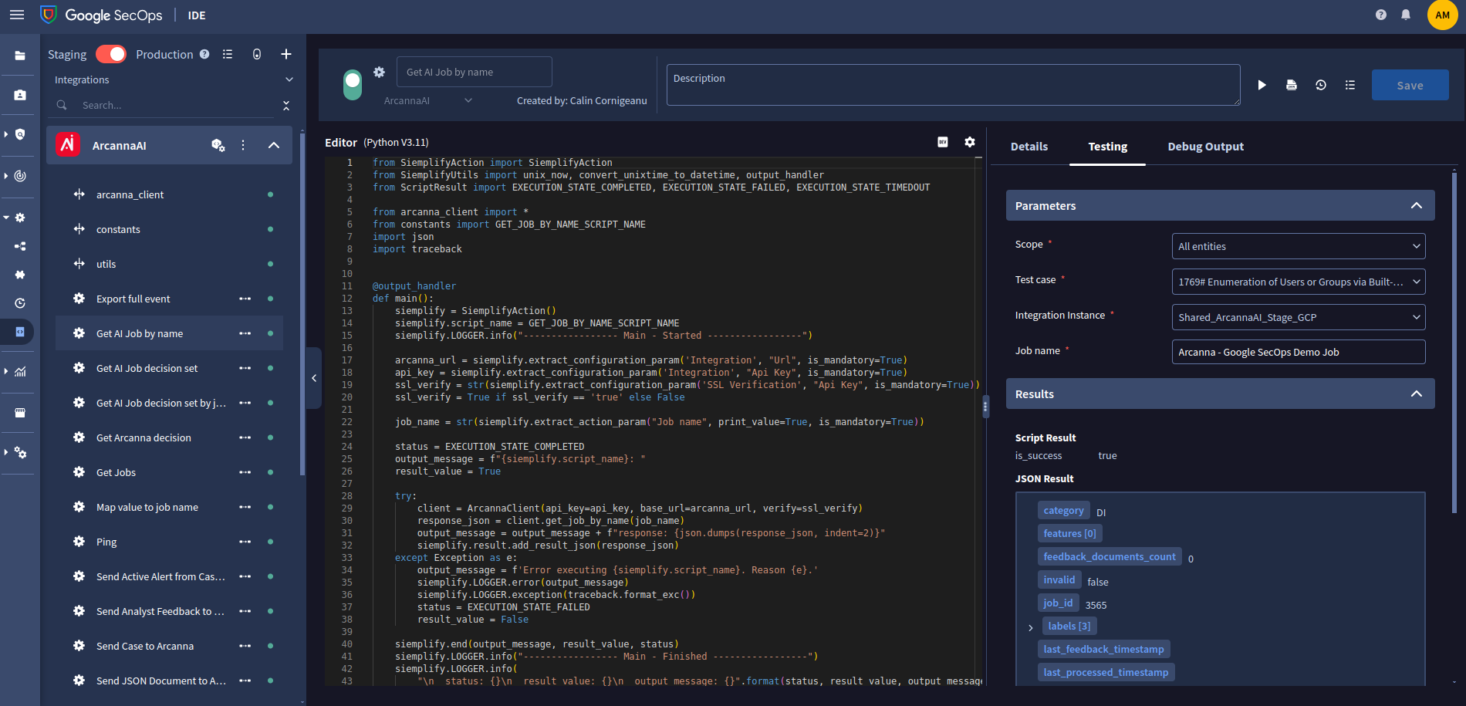Expand the labels [3] JSON node
The image size is (1466, 706).
point(1031,627)
